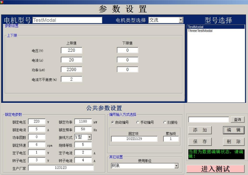Click the 生产厂家 input field
Image resolution: width=248 pixels, height=175 pixels.
pyautogui.click(x=60, y=168)
